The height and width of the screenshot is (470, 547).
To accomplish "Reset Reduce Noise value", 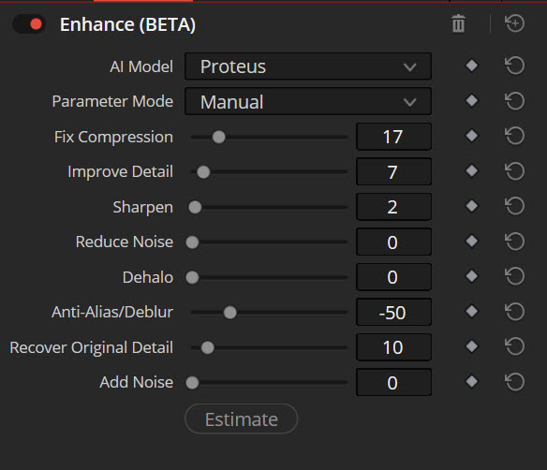I will click(x=514, y=241).
